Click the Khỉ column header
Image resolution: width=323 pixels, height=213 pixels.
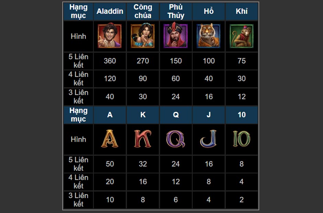242,11
